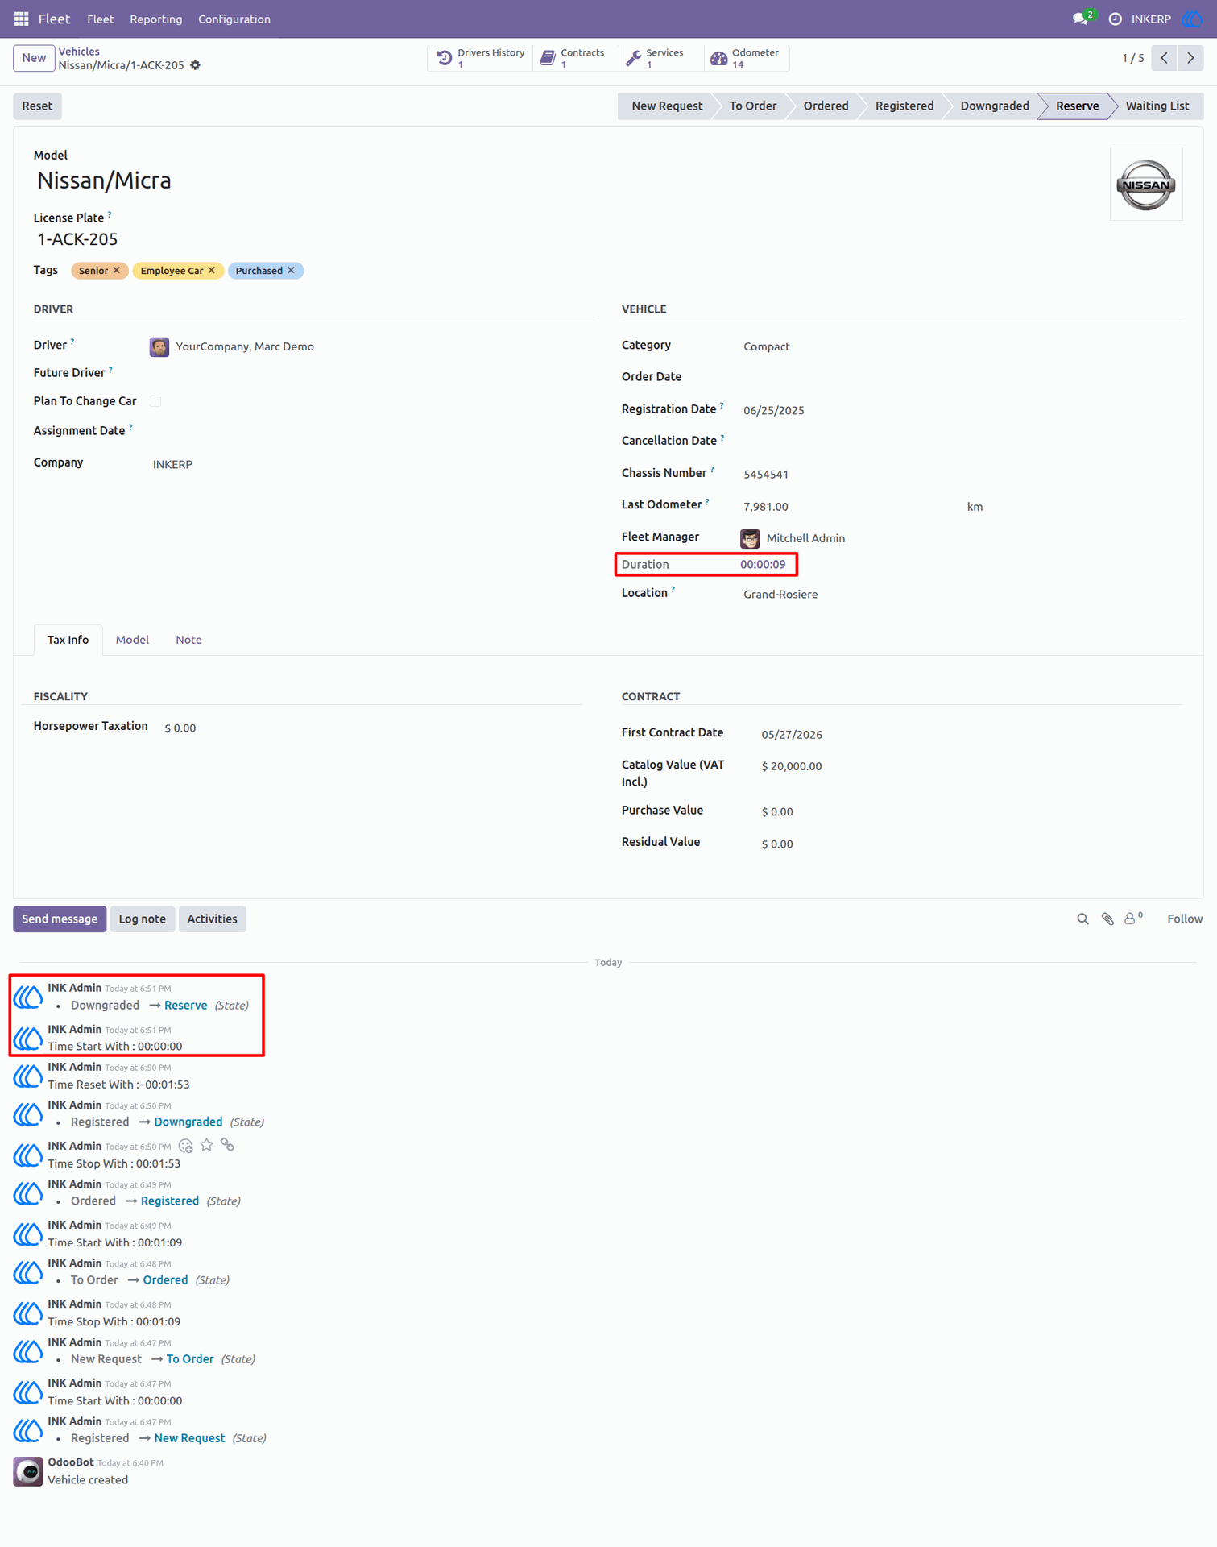
Task: Switch to the Note tab
Action: pos(188,640)
